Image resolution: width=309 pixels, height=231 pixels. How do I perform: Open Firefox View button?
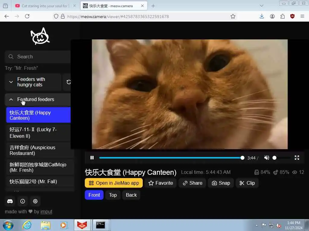[5, 6]
